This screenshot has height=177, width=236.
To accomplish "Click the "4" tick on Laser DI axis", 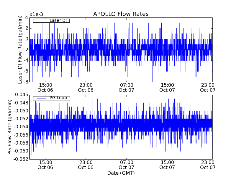I will 27,17.
